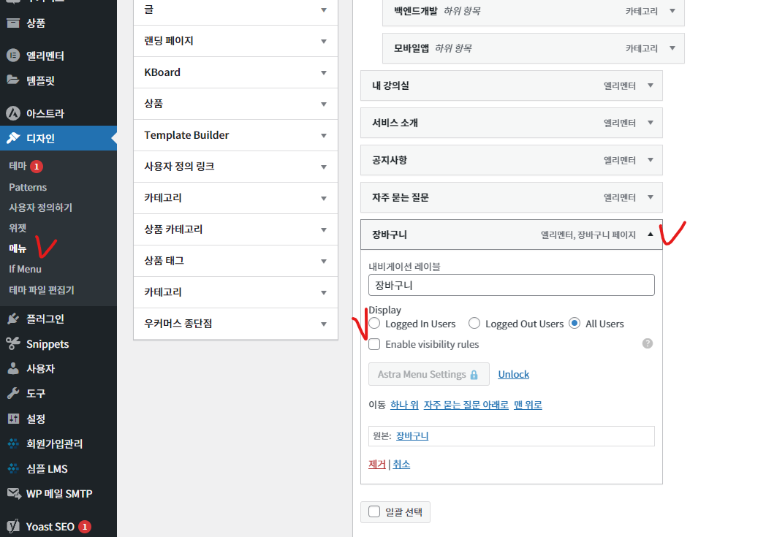This screenshot has height=537, width=766.
Task: Expand the 상품 태그 panel
Action: (235, 261)
